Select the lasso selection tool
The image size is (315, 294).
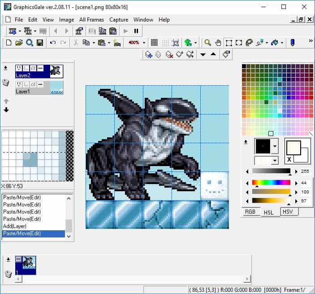pos(249,43)
